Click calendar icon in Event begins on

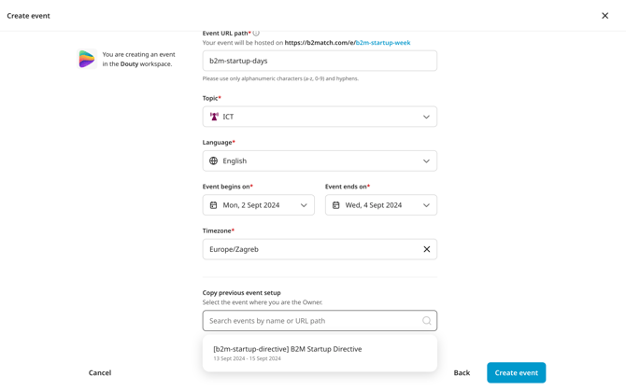[214, 205]
